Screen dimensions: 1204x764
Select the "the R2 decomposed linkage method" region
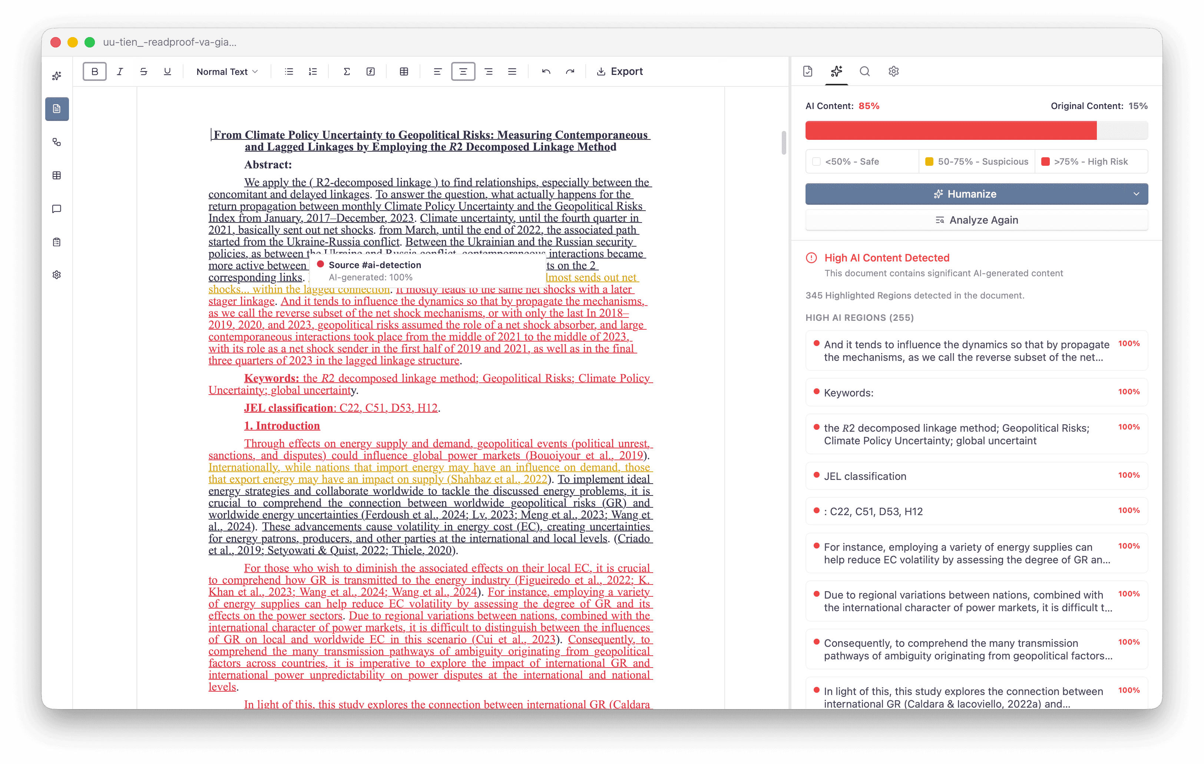[x=976, y=434]
